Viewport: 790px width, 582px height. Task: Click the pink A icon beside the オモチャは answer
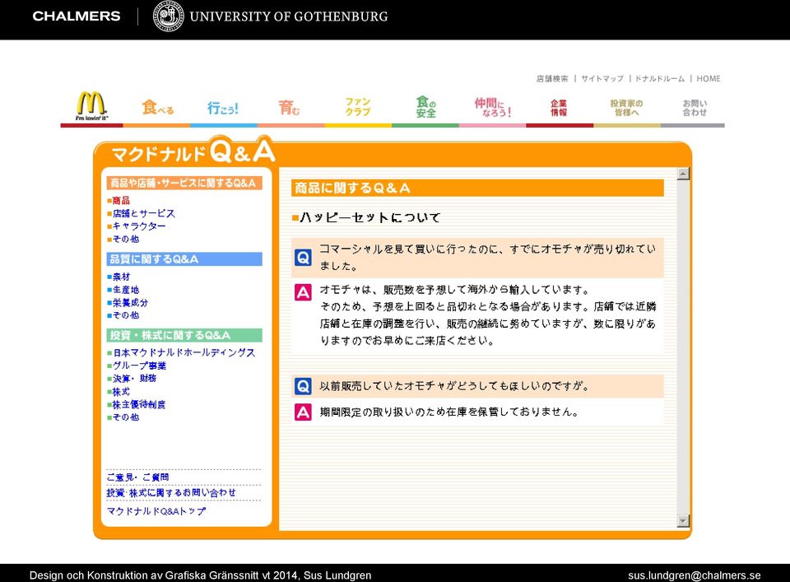303,292
